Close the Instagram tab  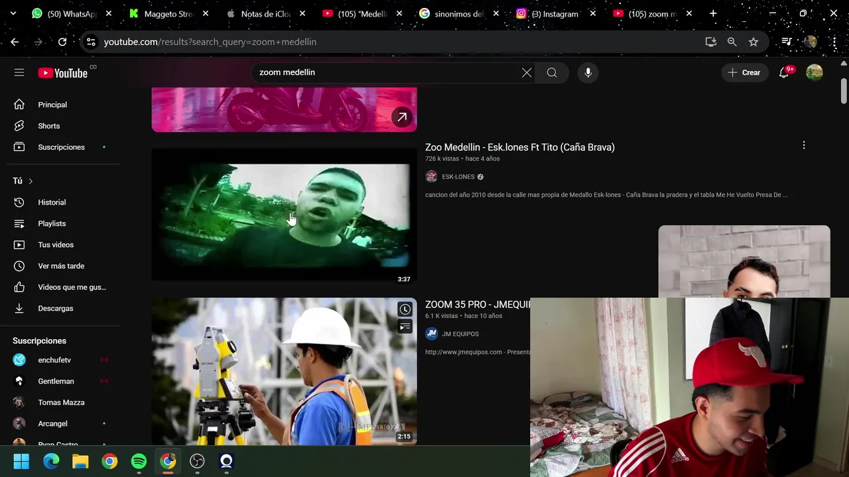pyautogui.click(x=592, y=13)
